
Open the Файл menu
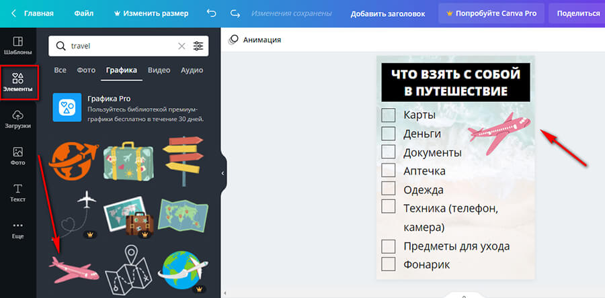tap(84, 13)
